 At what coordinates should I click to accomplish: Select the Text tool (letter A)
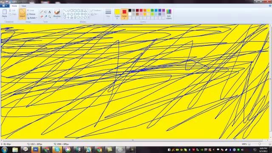(49, 12)
